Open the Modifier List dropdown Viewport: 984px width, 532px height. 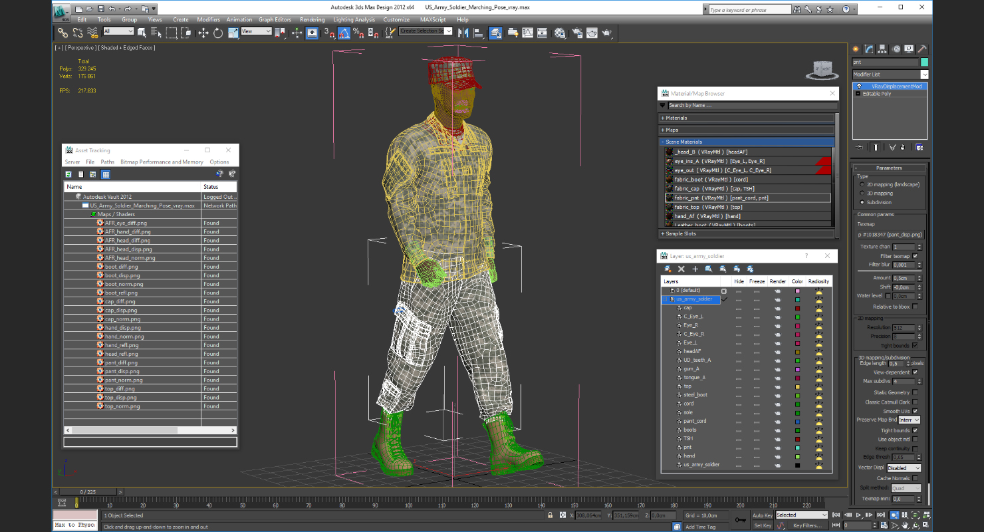click(924, 74)
